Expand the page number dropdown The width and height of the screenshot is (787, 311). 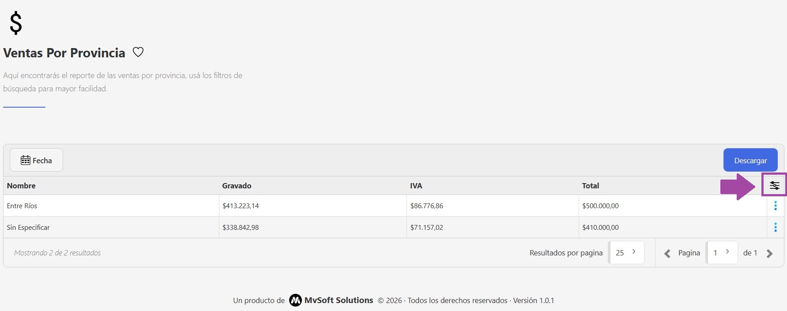721,252
